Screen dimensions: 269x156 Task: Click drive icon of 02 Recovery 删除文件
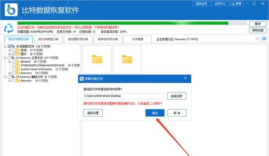click(13, 76)
